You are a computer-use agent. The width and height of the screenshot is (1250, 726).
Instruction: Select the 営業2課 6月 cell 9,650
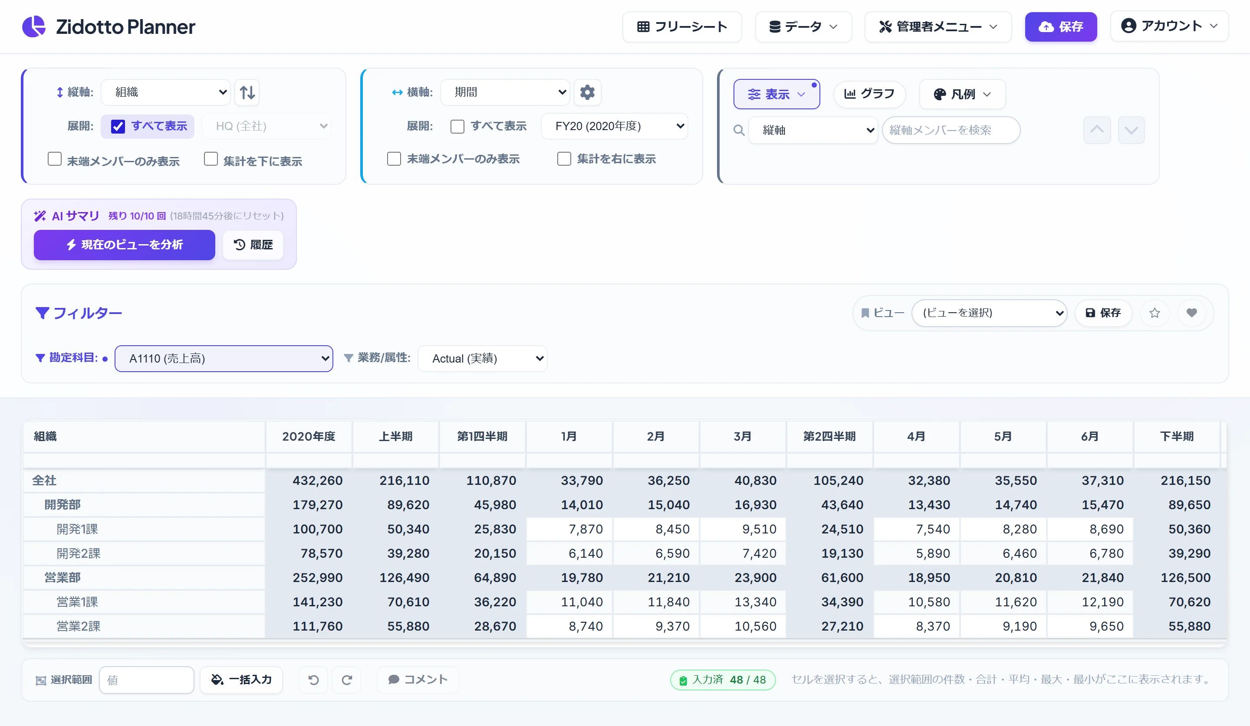point(1090,626)
